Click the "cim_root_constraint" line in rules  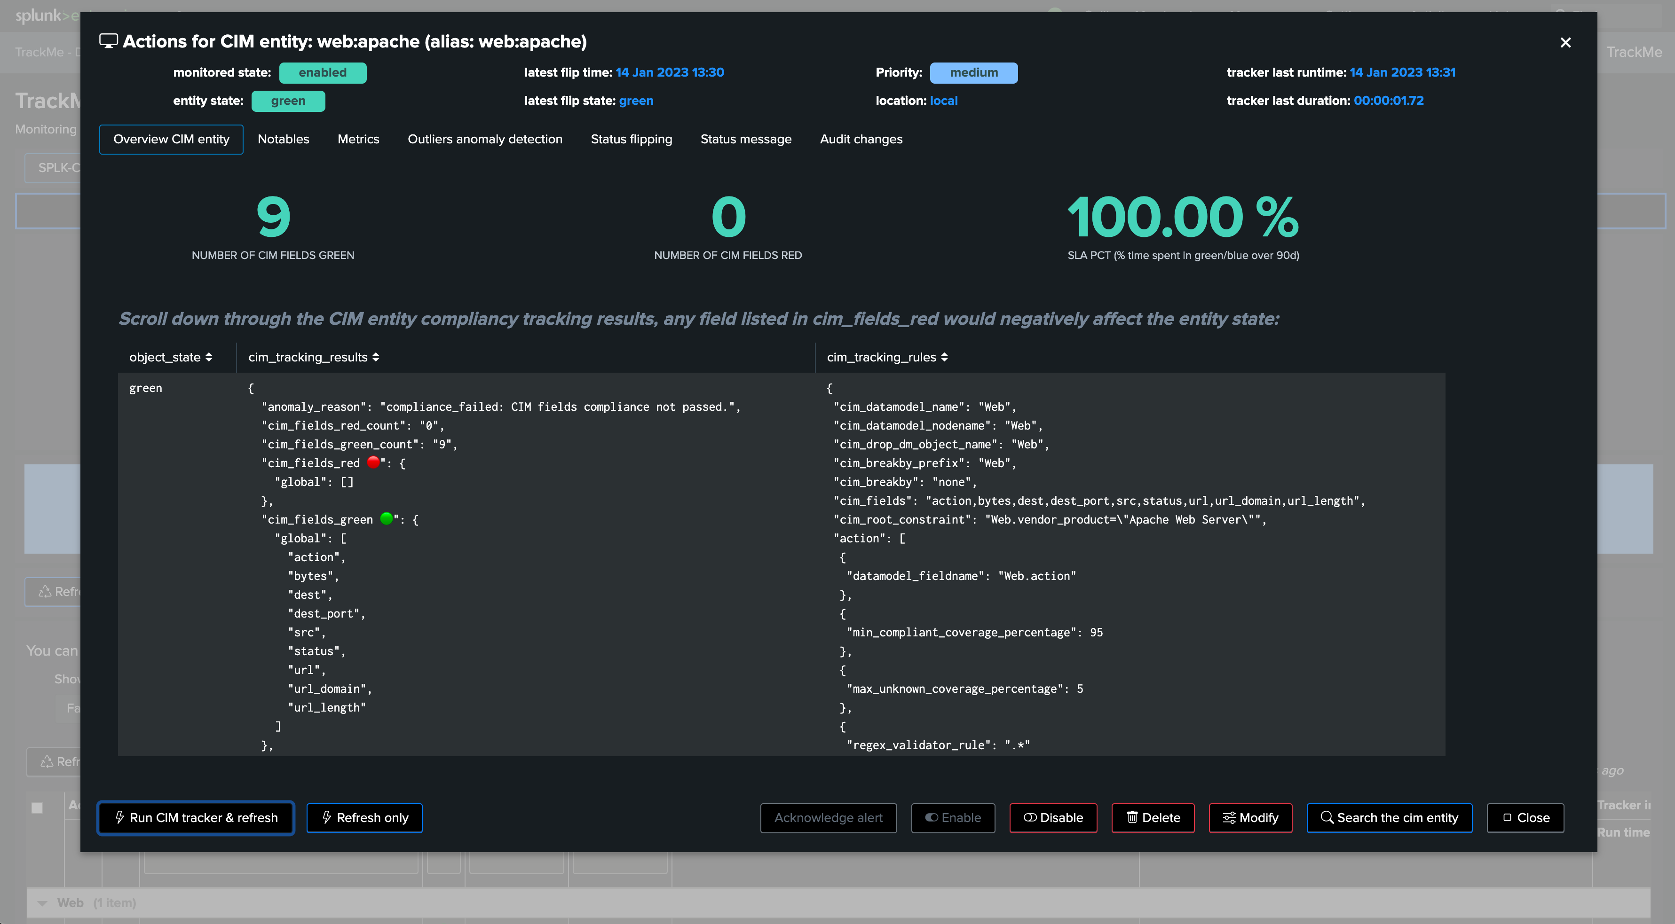click(x=1050, y=519)
